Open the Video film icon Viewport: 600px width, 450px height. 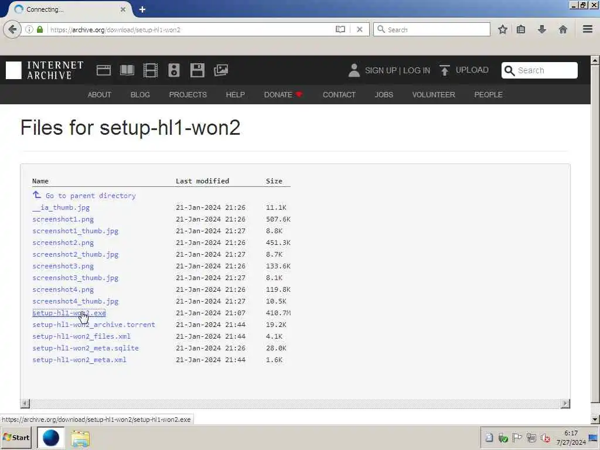click(151, 70)
